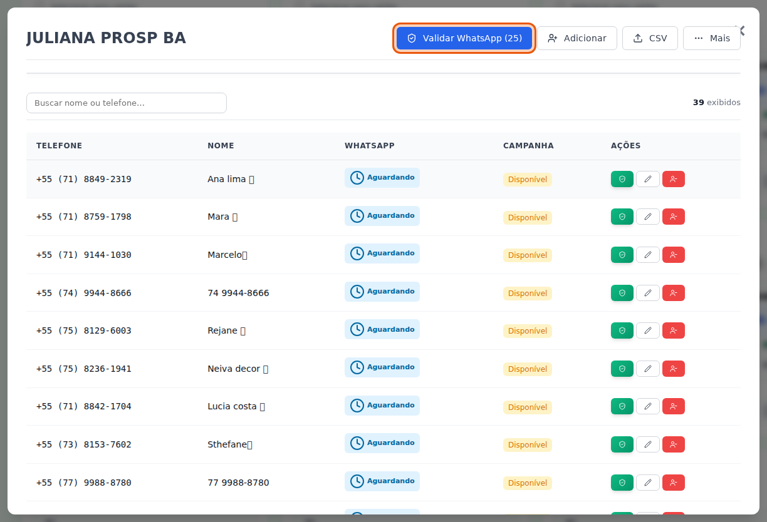The width and height of the screenshot is (767, 522).
Task: Remove the Mara contact
Action: pos(674,217)
